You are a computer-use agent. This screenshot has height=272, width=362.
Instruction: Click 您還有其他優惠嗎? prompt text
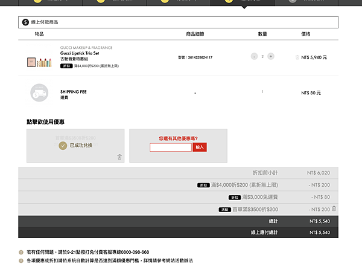pos(178,138)
